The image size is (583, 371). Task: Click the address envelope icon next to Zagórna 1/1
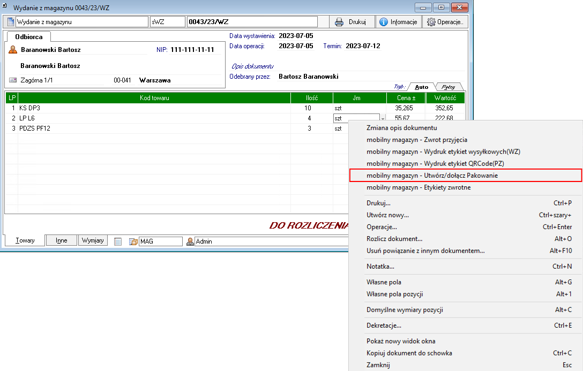click(x=13, y=80)
